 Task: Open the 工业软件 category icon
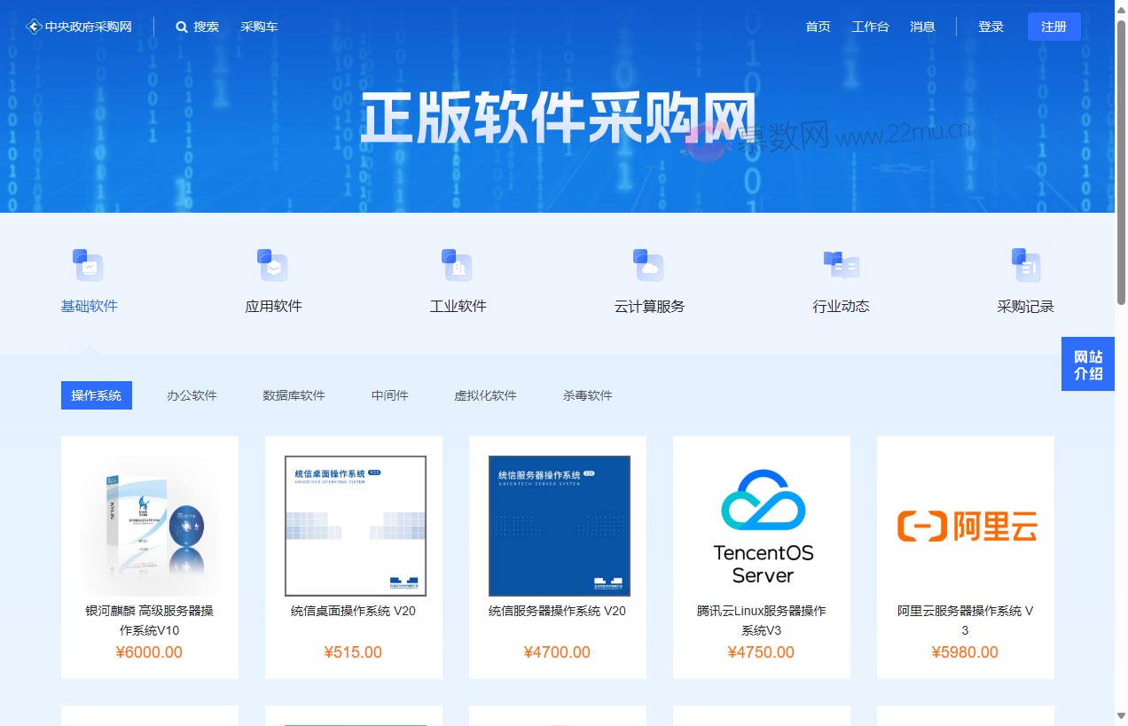click(x=458, y=265)
